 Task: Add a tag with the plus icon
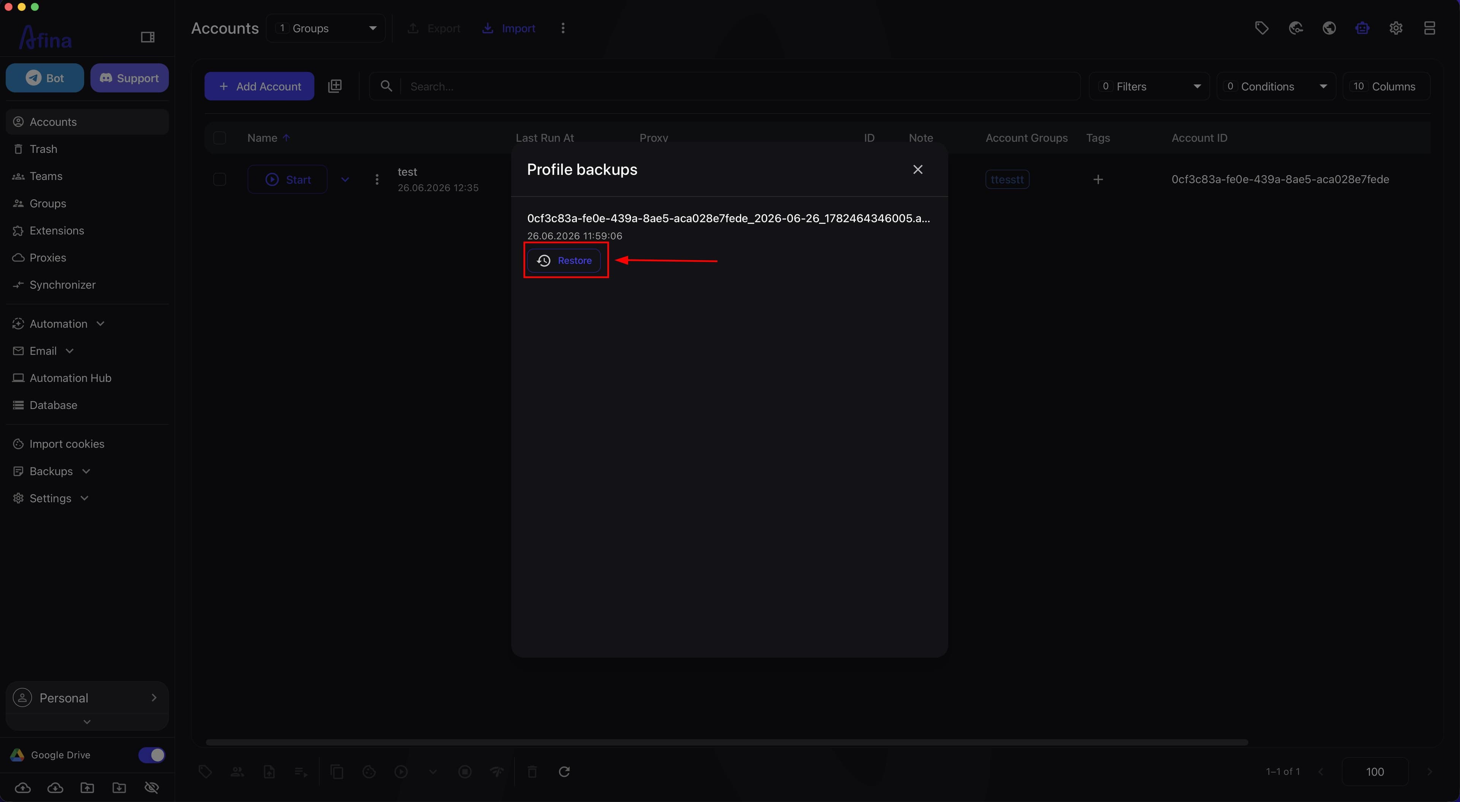coord(1098,180)
